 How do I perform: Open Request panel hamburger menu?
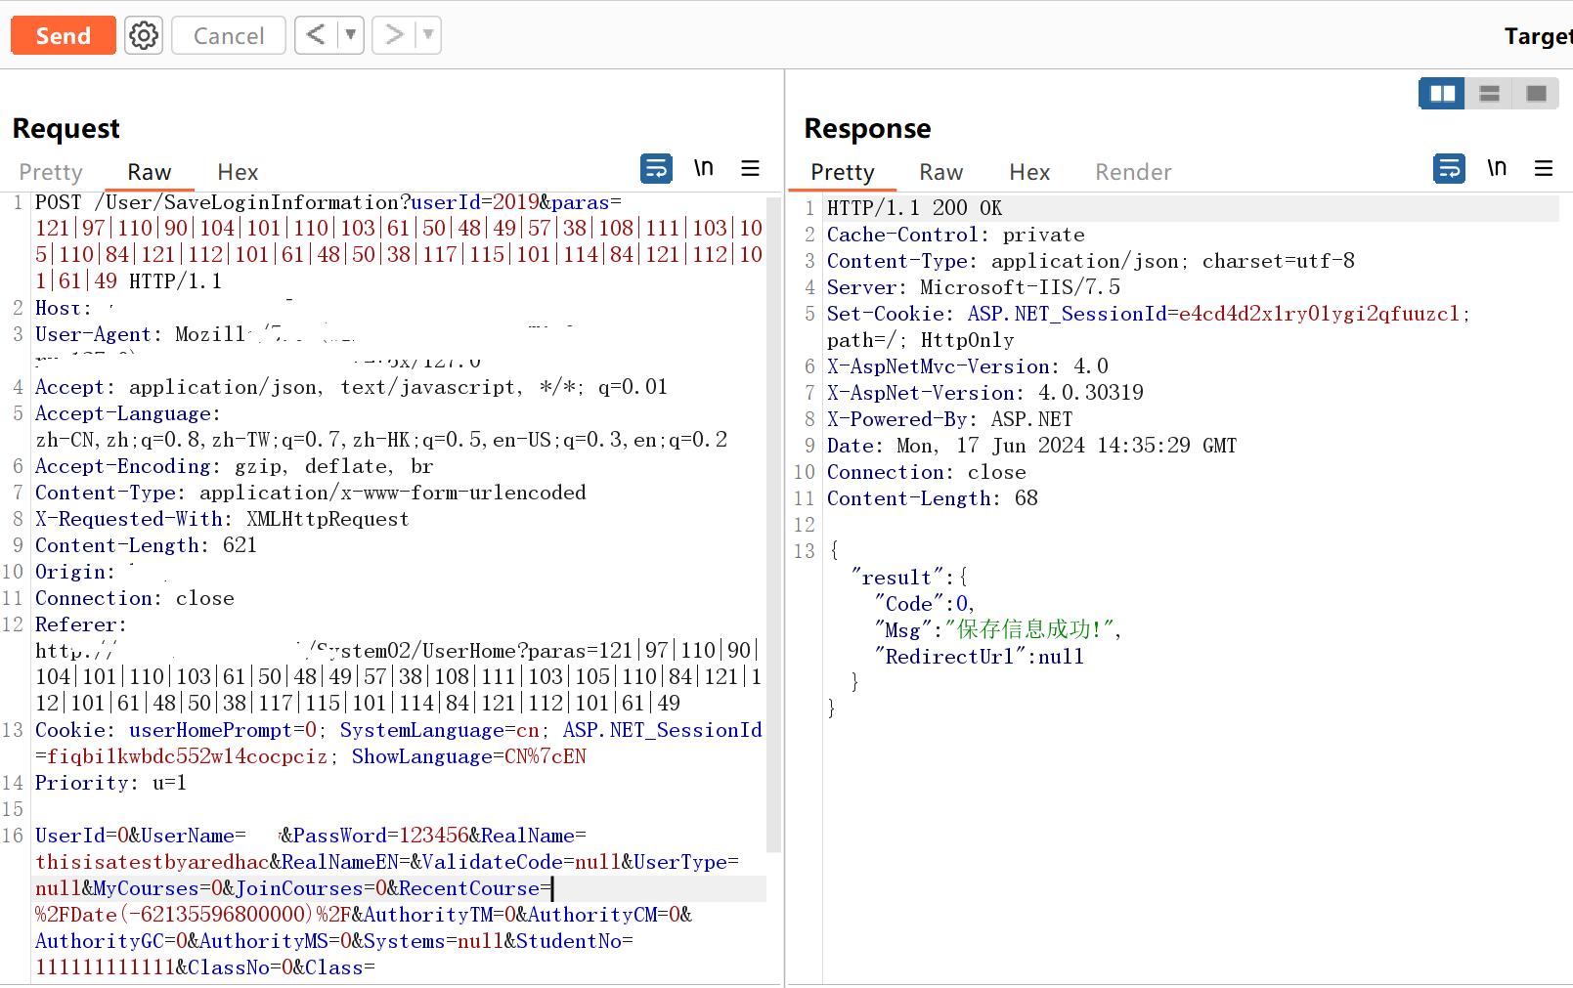pos(750,168)
